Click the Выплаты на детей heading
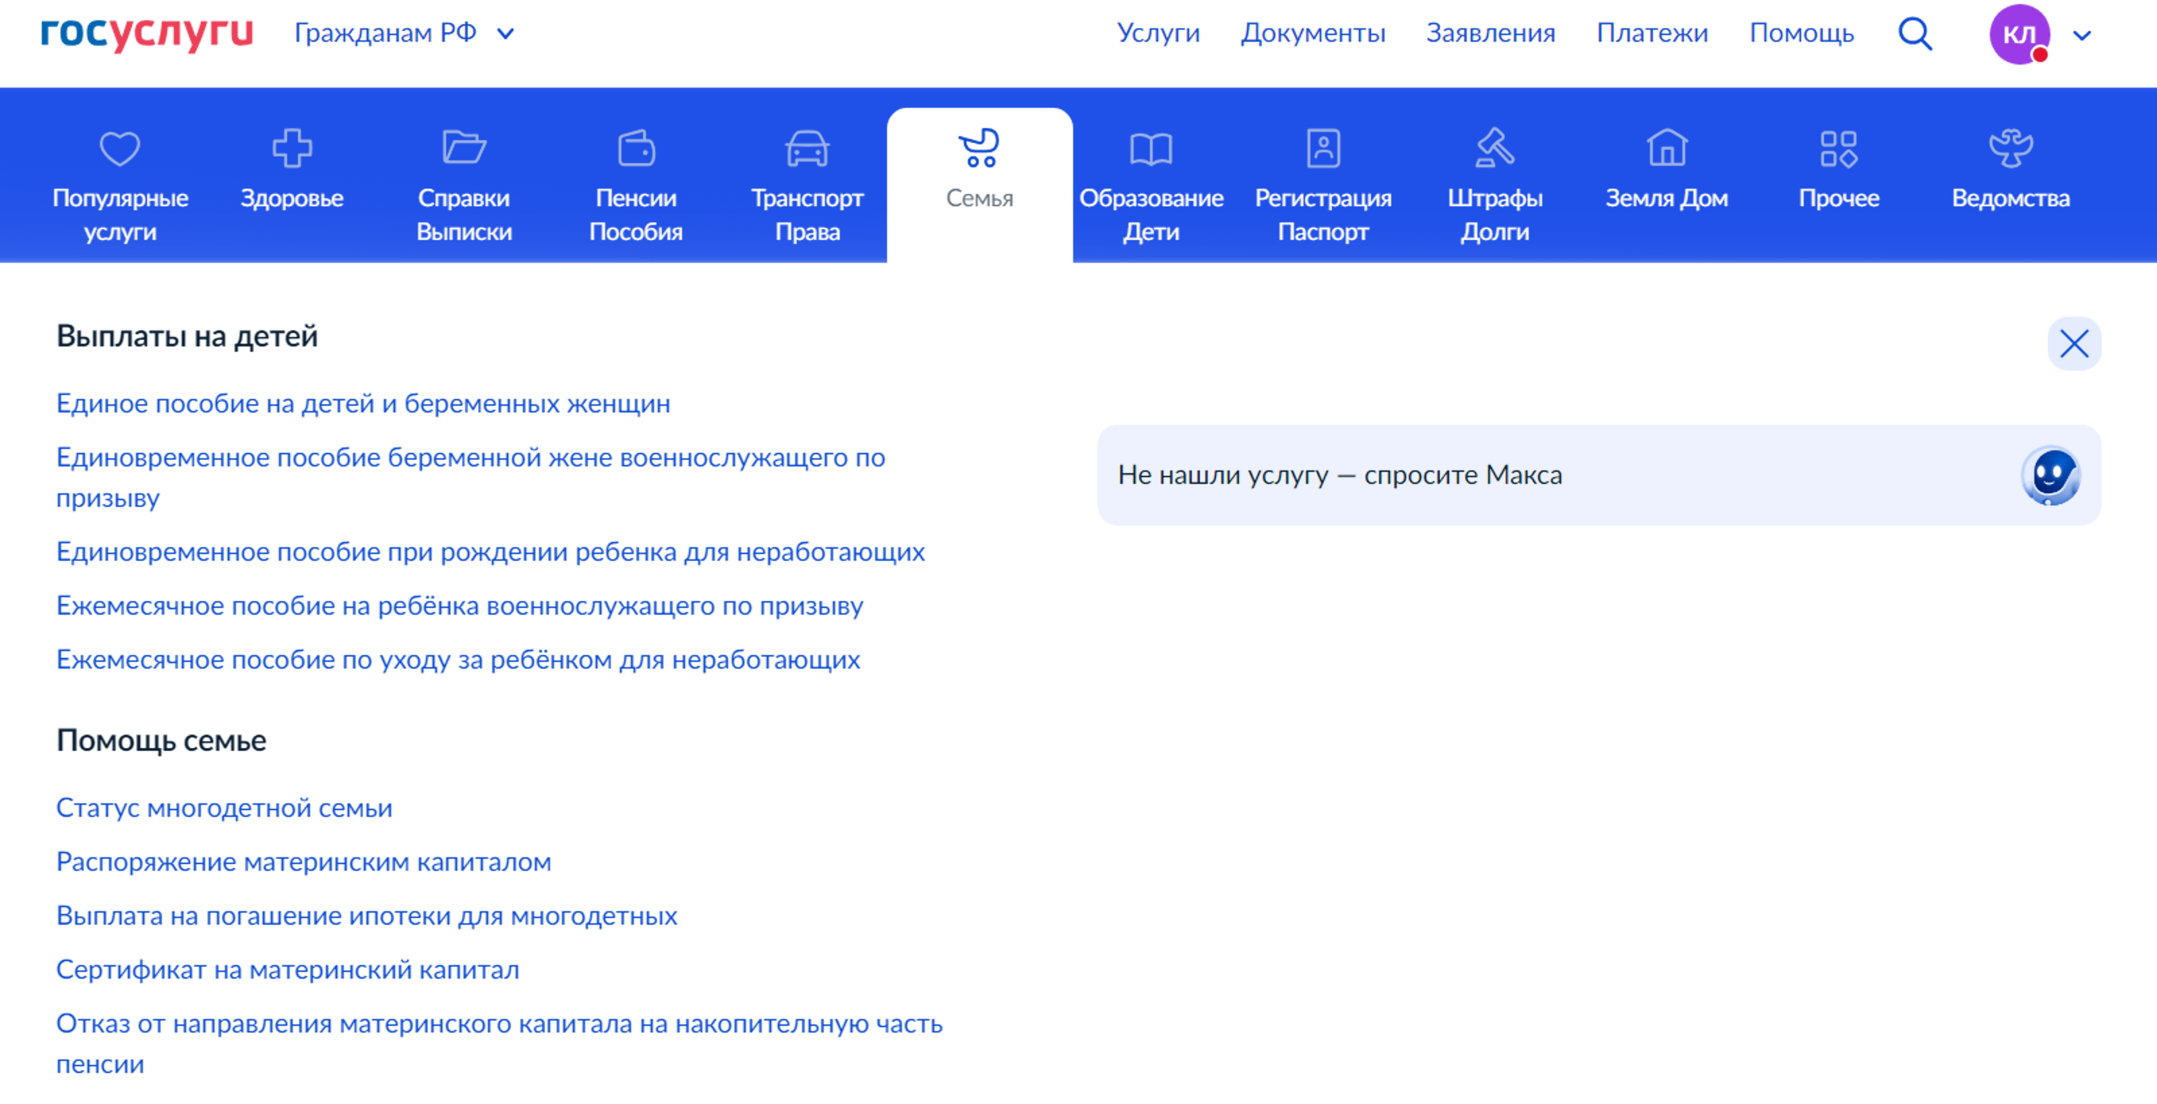This screenshot has width=2157, height=1104. tap(187, 336)
